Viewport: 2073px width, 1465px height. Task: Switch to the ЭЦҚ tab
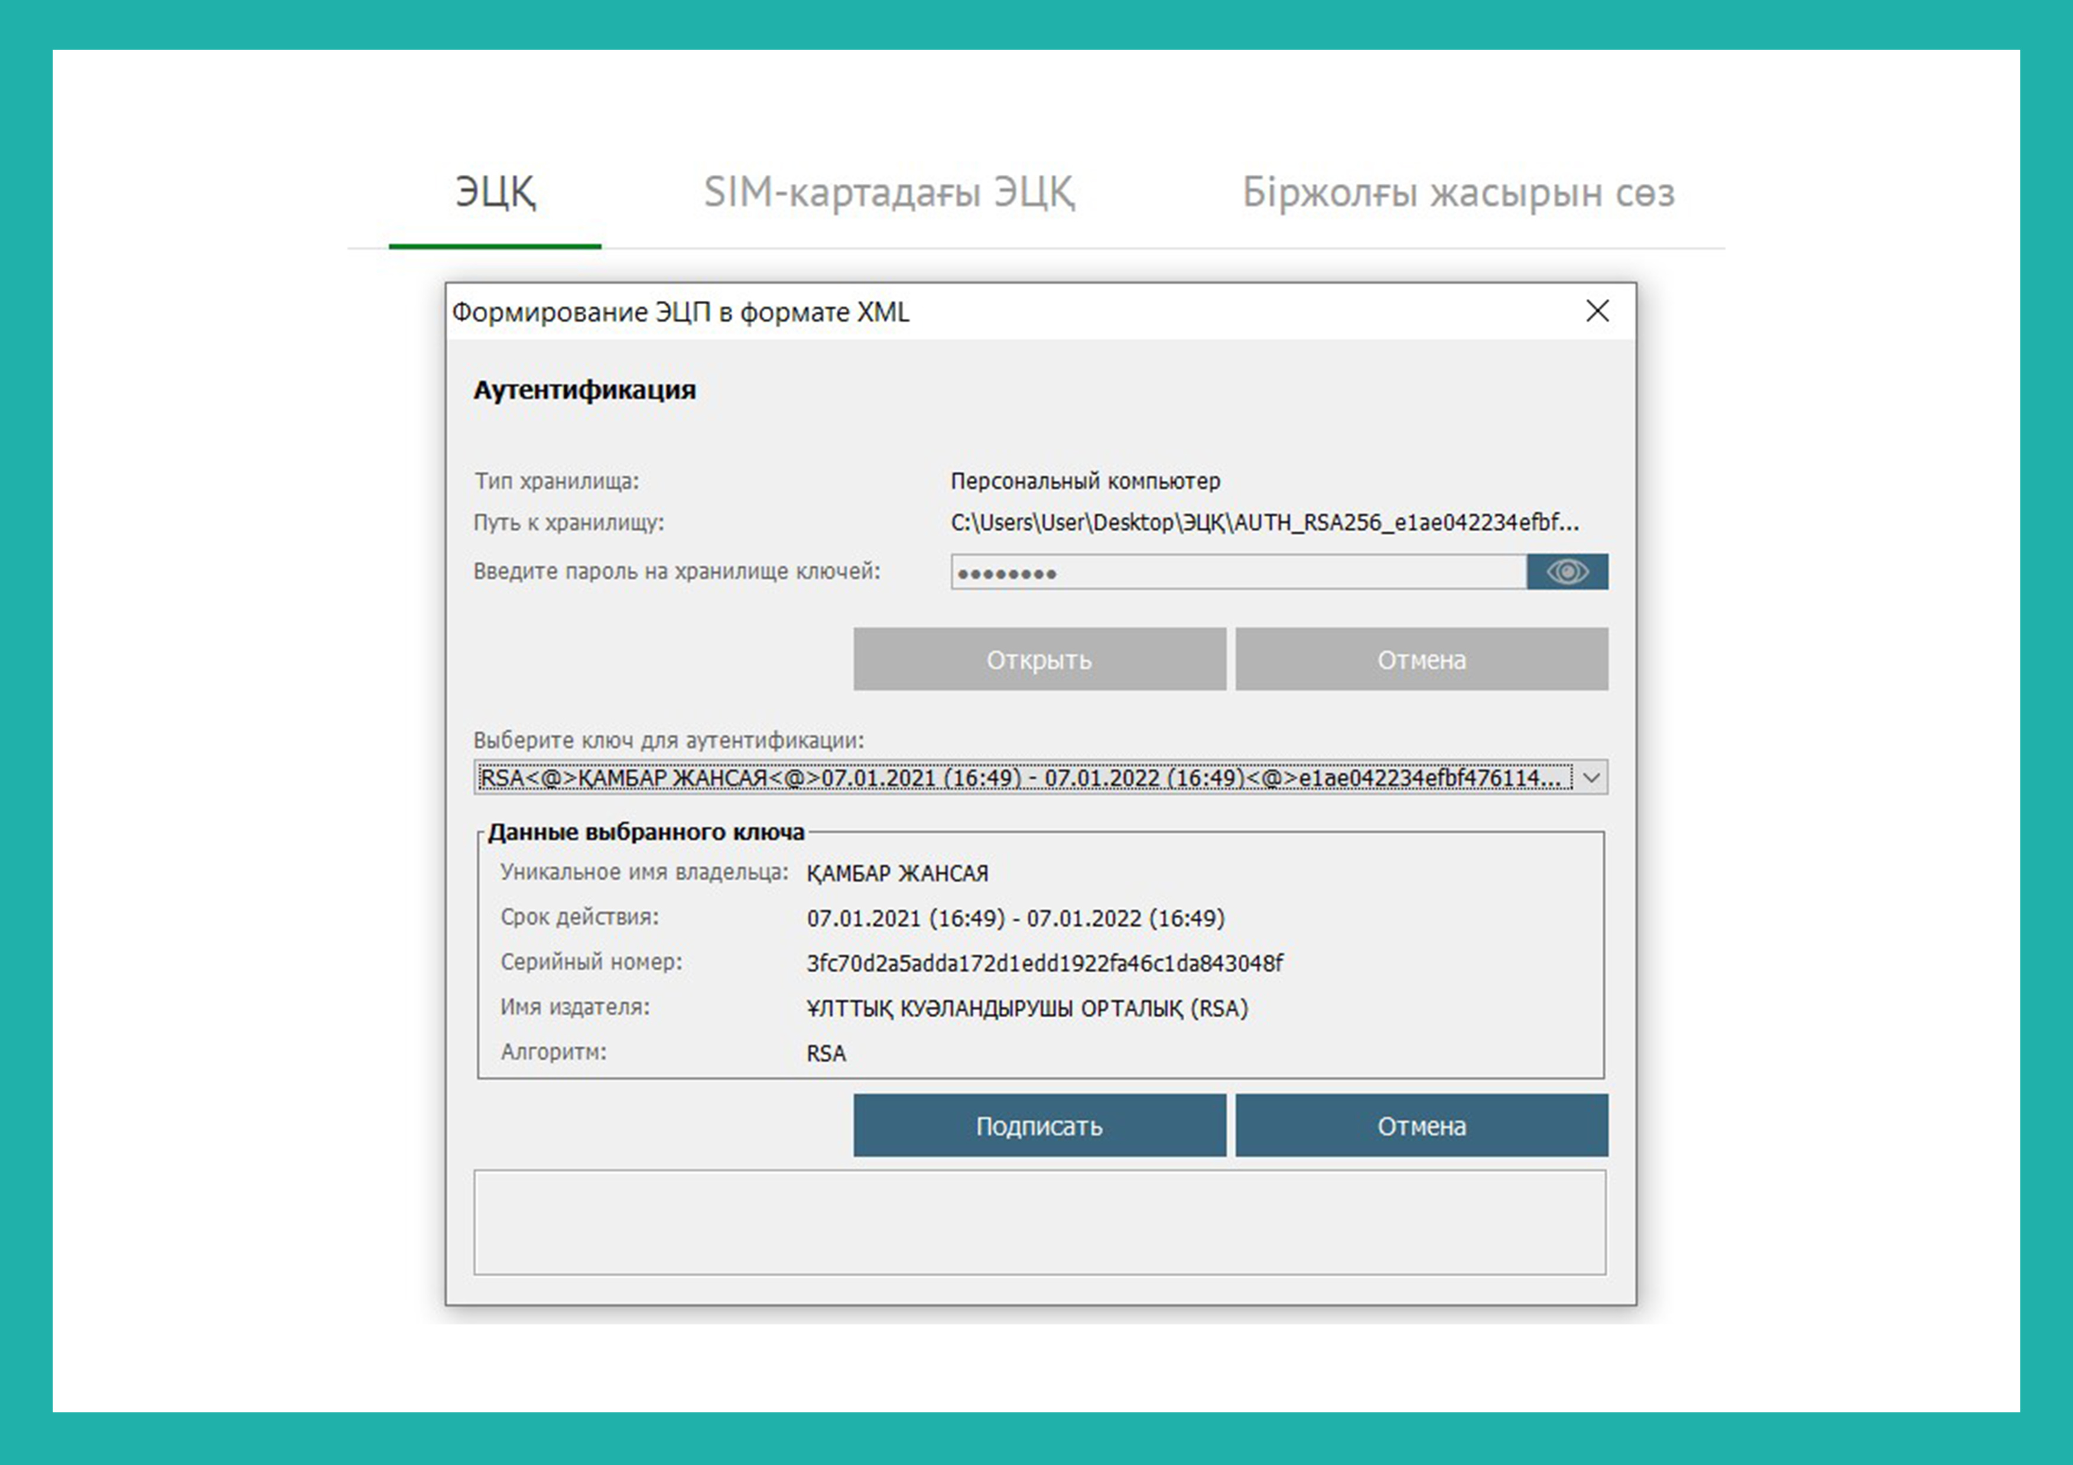495,192
